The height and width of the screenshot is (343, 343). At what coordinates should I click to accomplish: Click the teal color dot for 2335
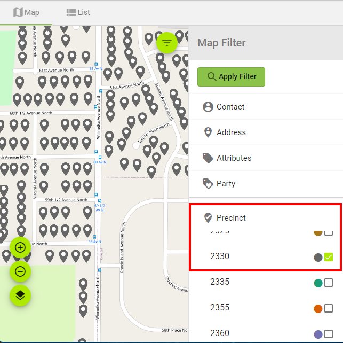318,283
